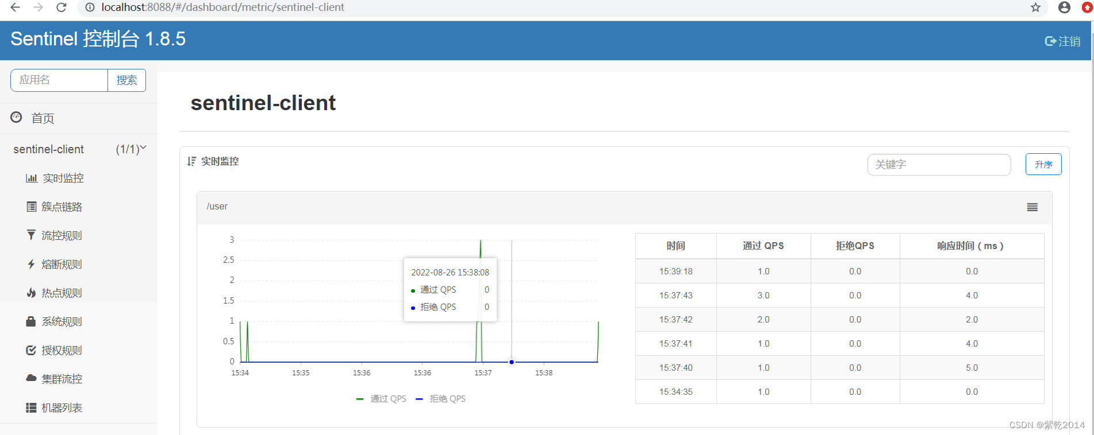The width and height of the screenshot is (1094, 435).
Task: Open 簇点链路 menu item
Action: [x=62, y=207]
